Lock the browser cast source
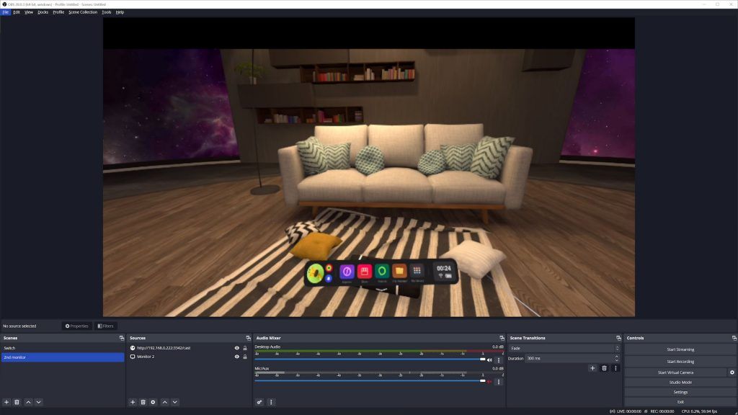 pos(245,348)
